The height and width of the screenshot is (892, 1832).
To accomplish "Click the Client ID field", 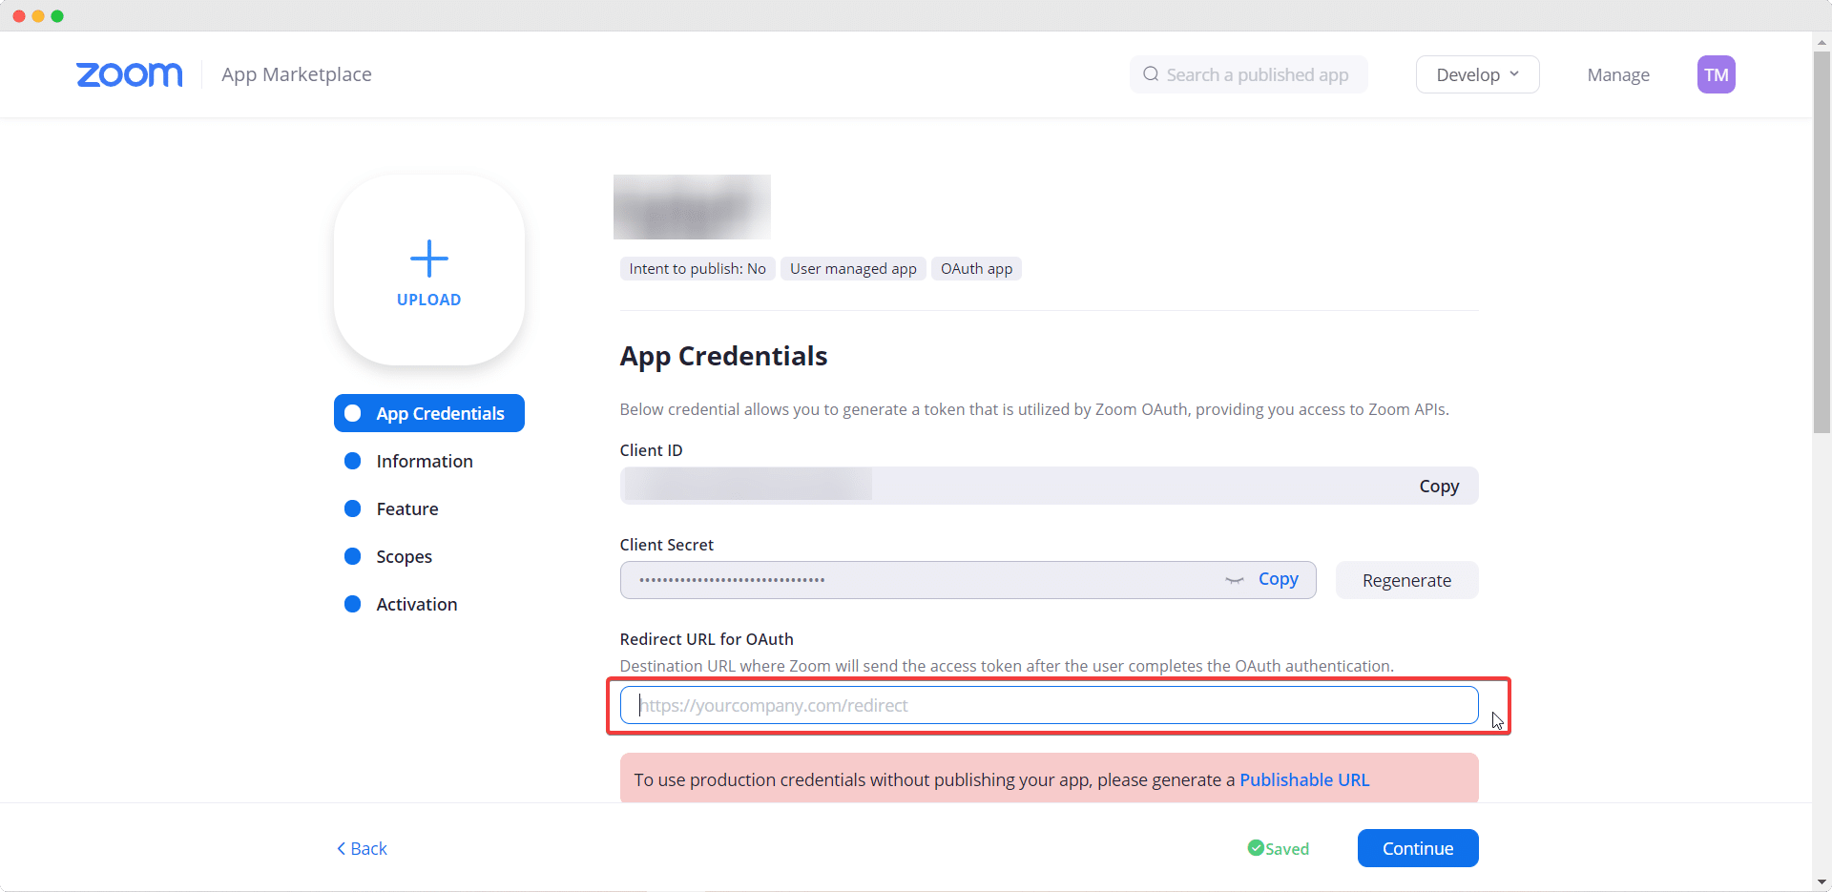I will click(x=1049, y=486).
